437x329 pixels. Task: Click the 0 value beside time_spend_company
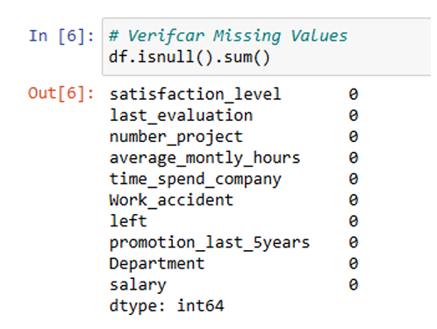pyautogui.click(x=354, y=179)
